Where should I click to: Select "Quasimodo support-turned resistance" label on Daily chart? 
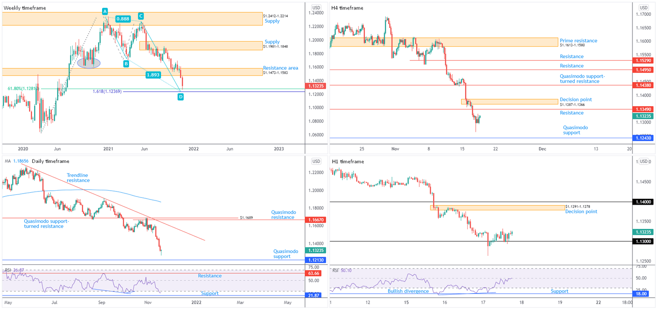(46, 223)
